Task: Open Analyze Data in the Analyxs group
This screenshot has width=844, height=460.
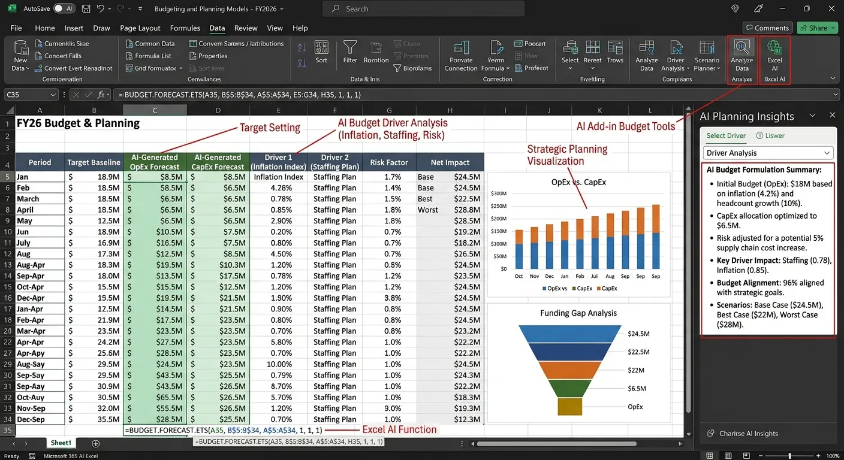Action: (742, 56)
